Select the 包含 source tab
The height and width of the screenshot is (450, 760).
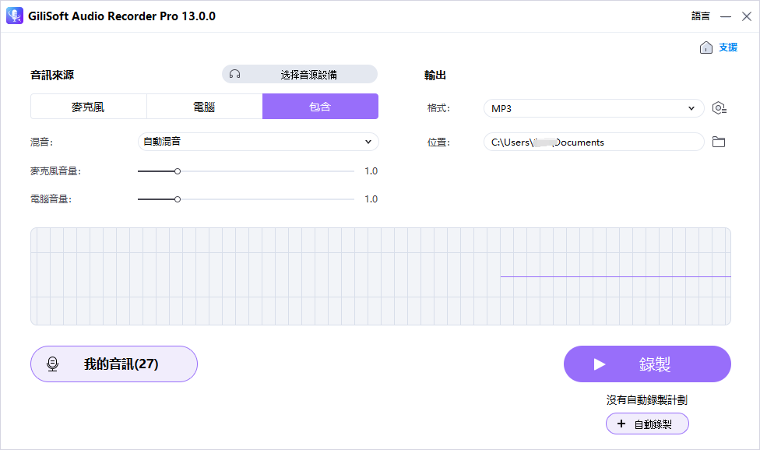tap(320, 107)
